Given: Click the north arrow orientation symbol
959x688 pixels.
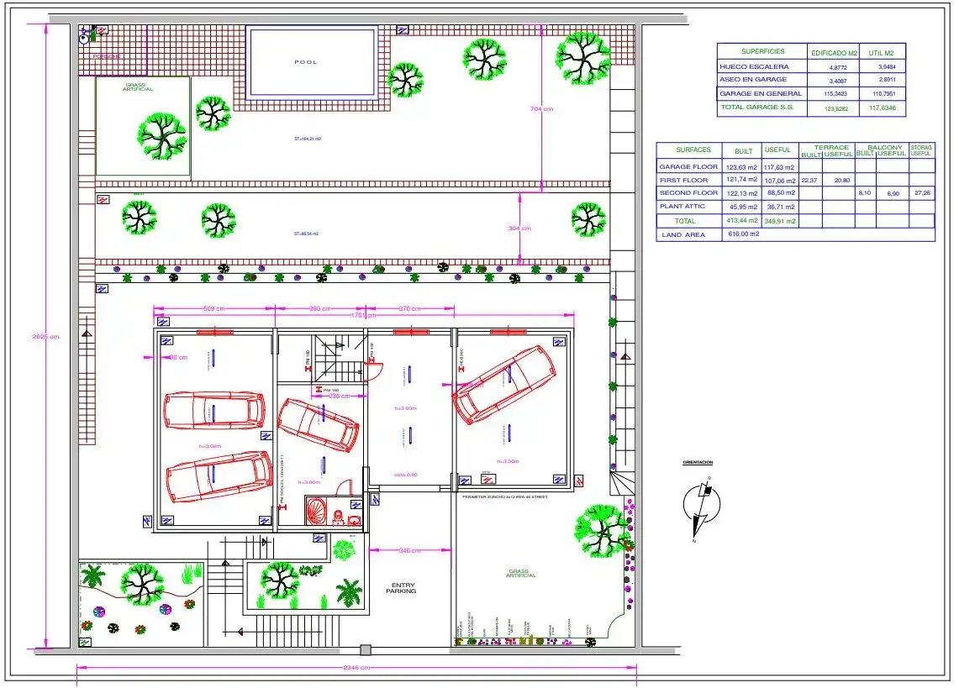Looking at the screenshot, I should [702, 510].
